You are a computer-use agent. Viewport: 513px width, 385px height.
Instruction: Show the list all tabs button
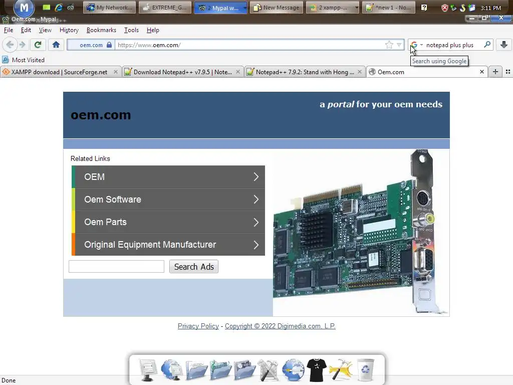[x=508, y=72]
